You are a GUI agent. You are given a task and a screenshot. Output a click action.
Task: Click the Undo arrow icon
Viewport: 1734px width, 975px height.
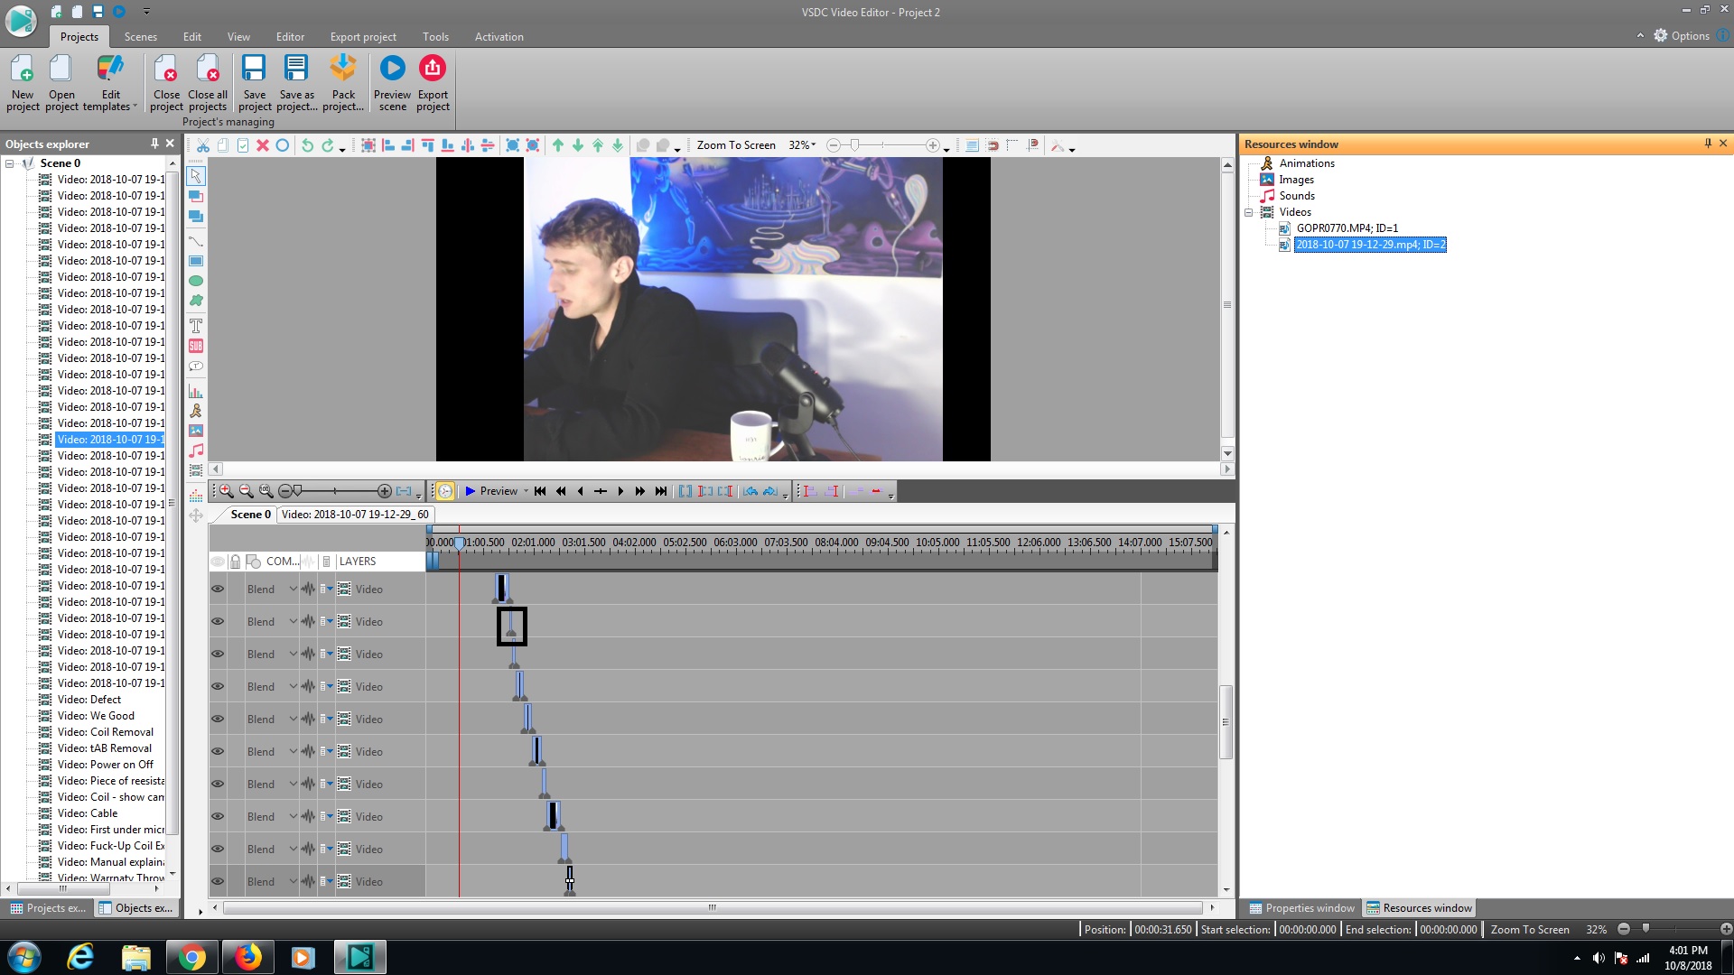tap(307, 145)
